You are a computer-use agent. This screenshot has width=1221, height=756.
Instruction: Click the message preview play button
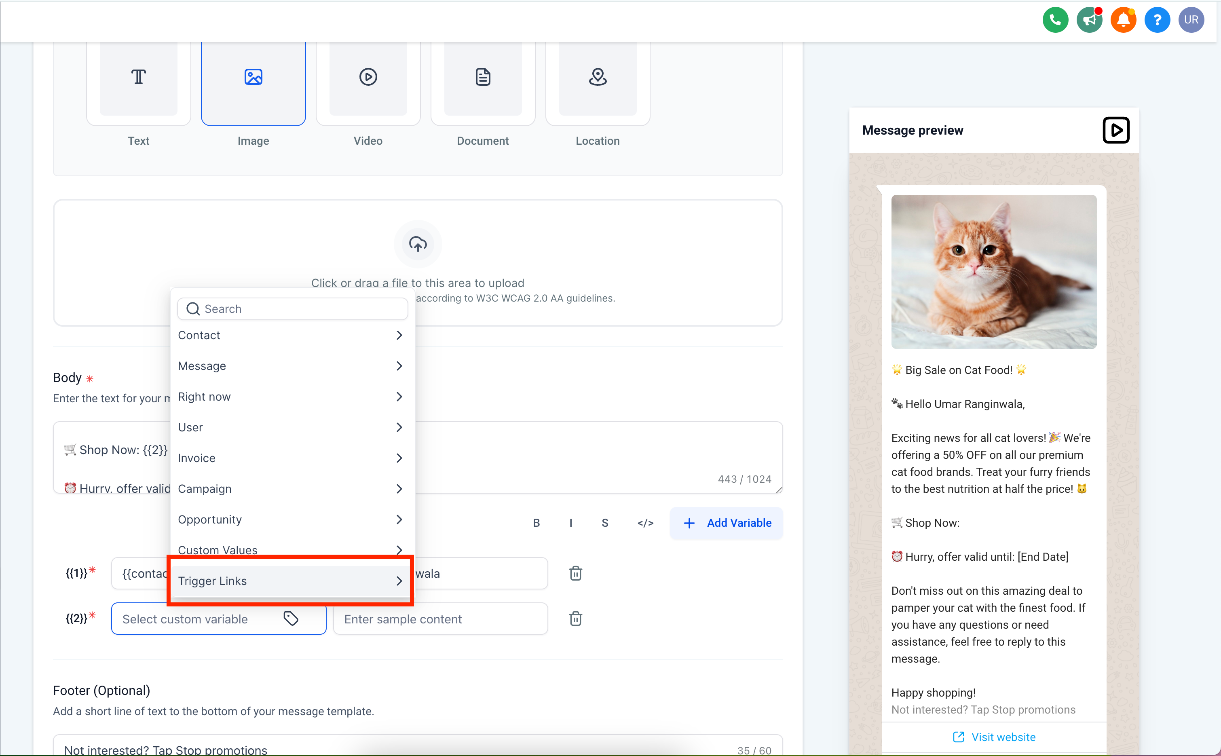point(1116,131)
